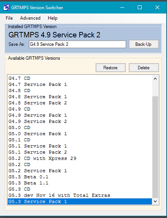
Task: Click the version list scrollbar thumb
Action: pyautogui.click(x=155, y=147)
